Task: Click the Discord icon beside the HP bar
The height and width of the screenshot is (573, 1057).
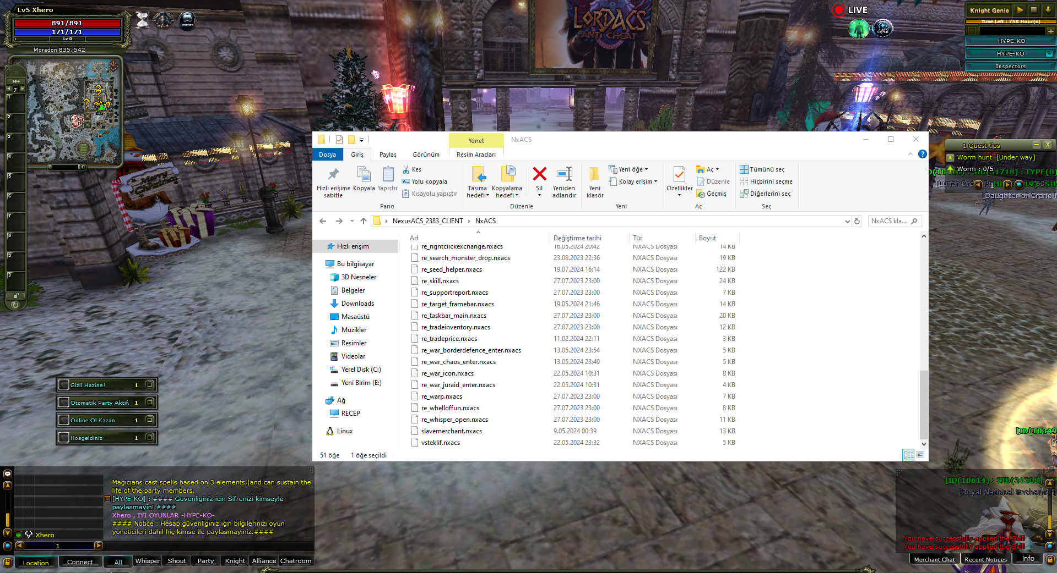Action: [187, 20]
